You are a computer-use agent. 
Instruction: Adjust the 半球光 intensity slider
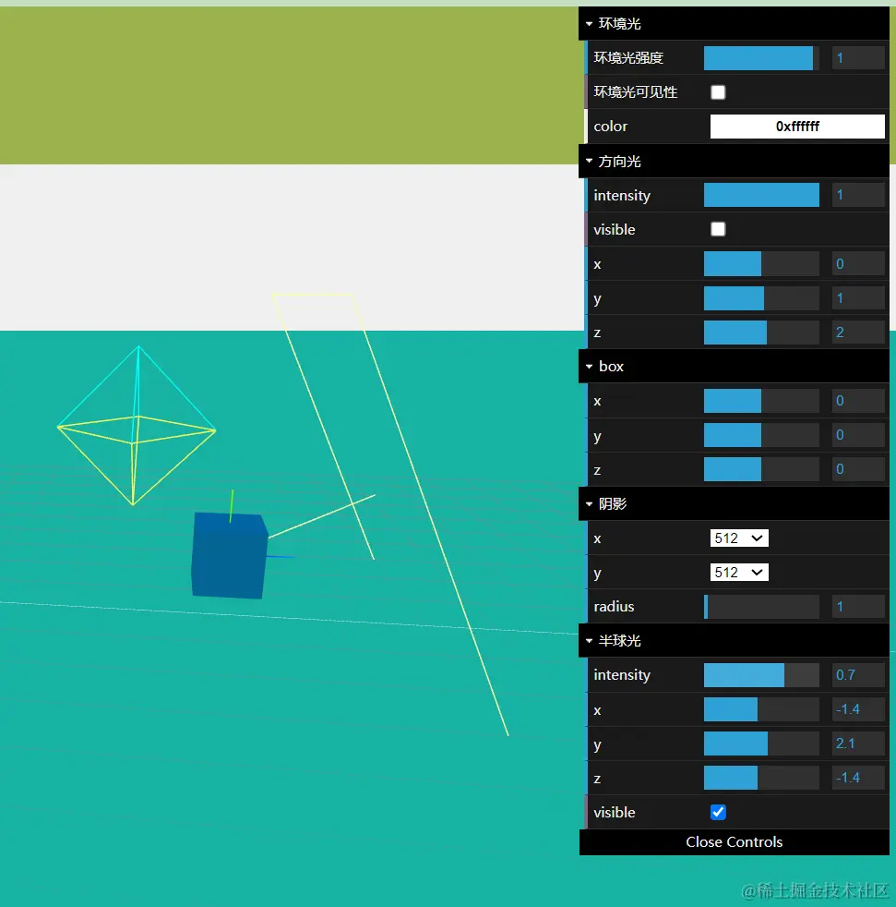761,675
